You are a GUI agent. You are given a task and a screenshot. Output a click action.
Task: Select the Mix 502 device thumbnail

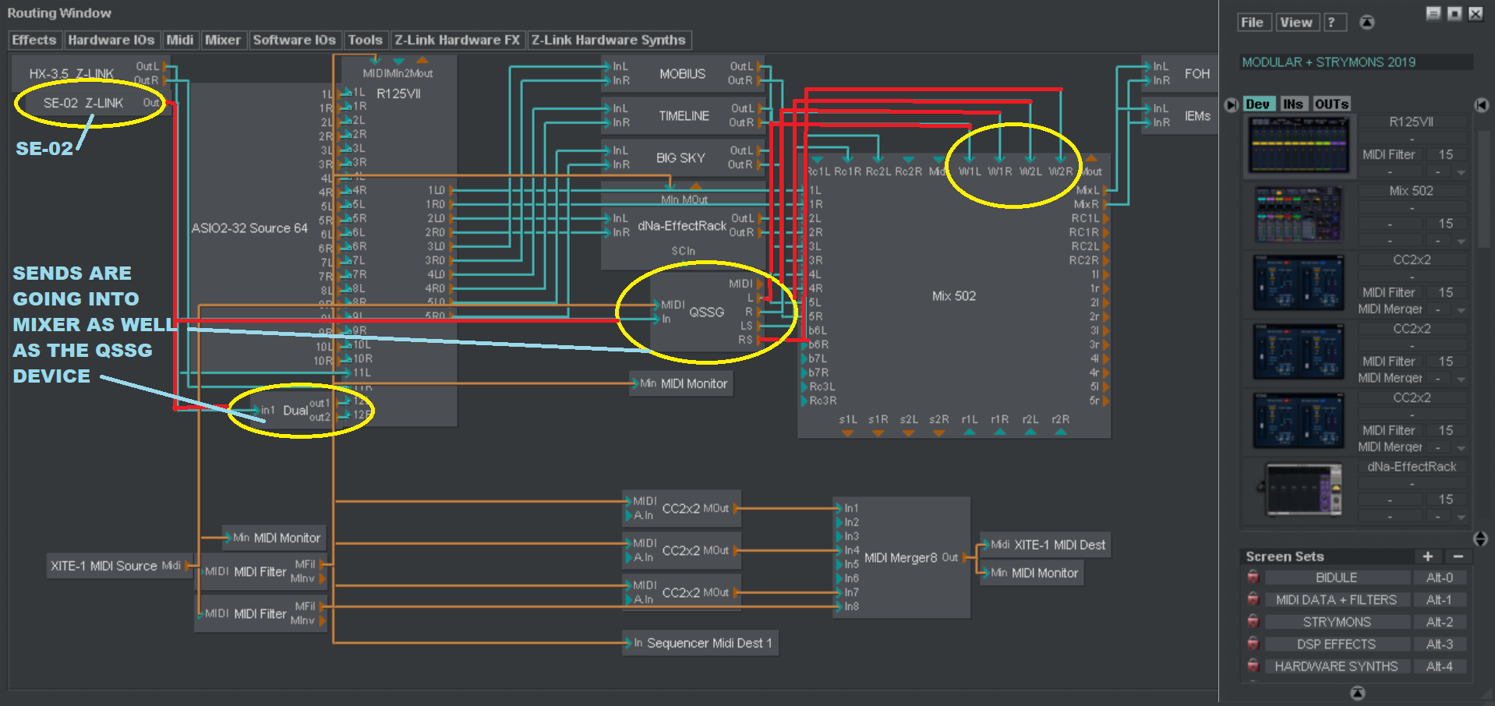1299,214
